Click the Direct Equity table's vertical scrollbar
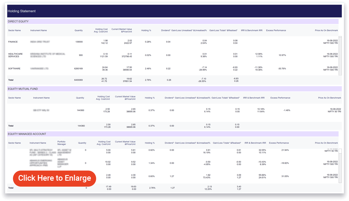The width and height of the screenshot is (349, 201). pos(340,56)
